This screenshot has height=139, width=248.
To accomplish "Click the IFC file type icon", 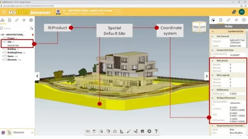I will (x=58, y=12).
